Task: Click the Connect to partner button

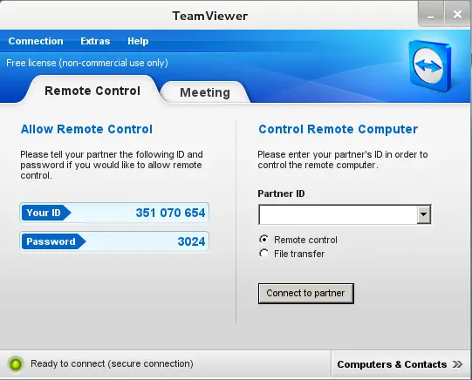Action: point(306,293)
